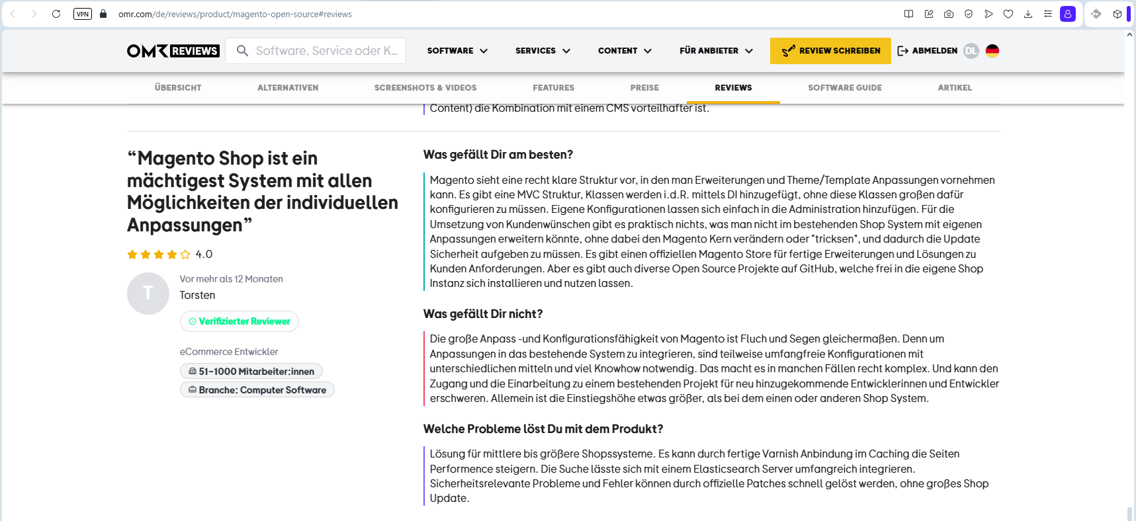Click the OMR Reviews logo

coord(173,51)
